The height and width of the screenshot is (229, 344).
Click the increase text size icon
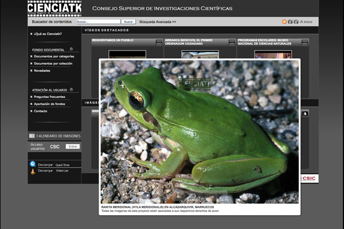click(296, 21)
